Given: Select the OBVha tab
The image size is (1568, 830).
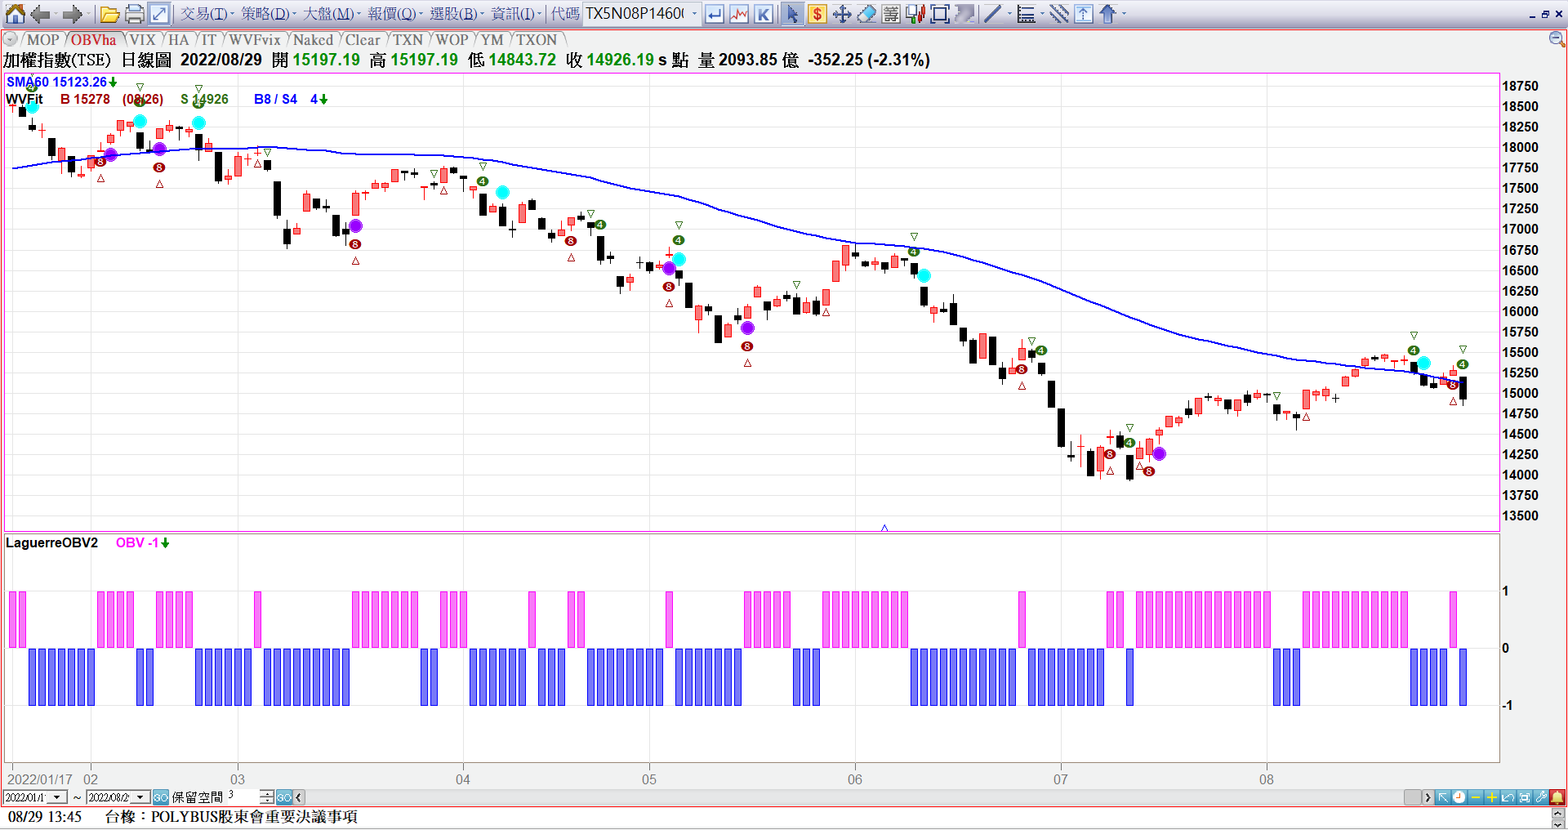Looking at the screenshot, I should click(x=93, y=40).
